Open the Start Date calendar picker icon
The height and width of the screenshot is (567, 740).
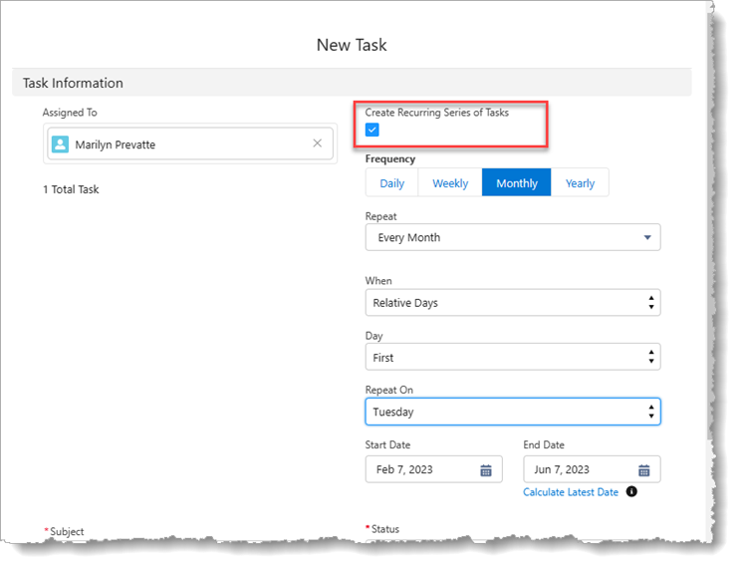[486, 470]
